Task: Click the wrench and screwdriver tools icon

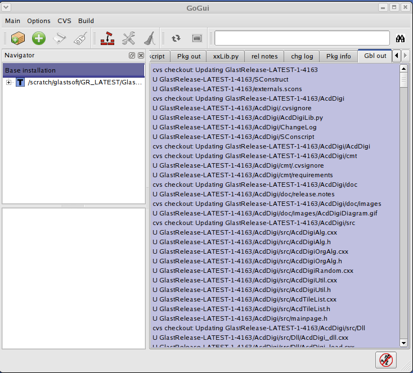Action: [x=128, y=38]
